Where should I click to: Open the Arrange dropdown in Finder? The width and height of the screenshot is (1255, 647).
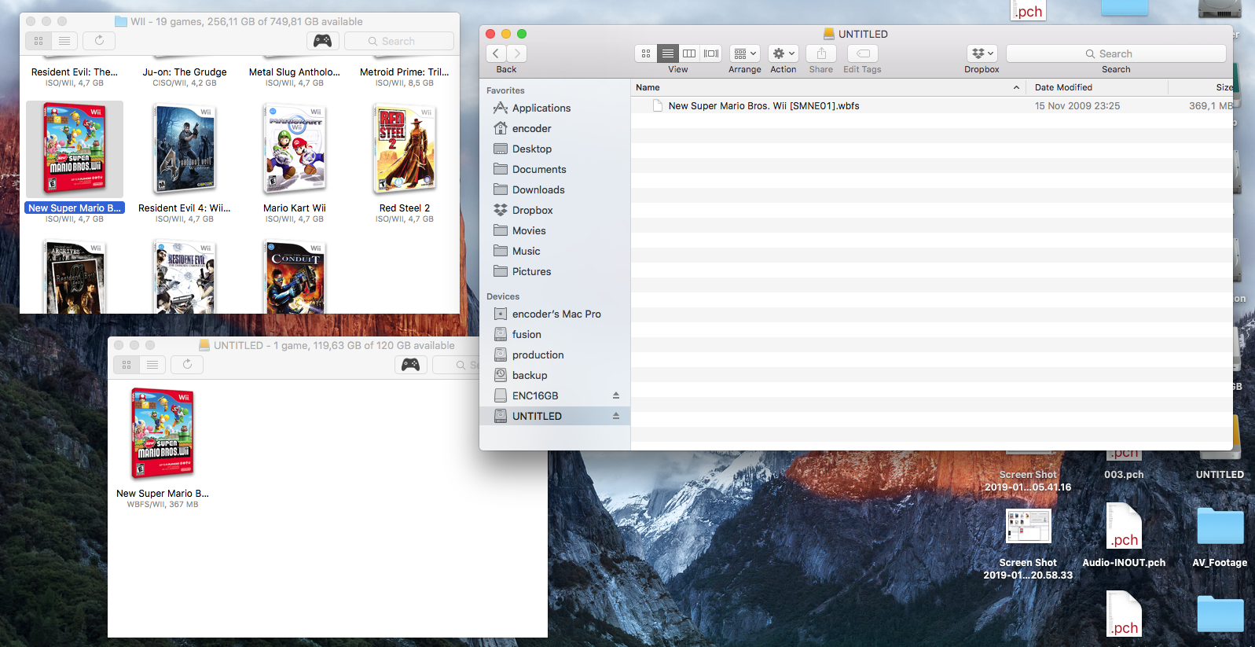[744, 53]
